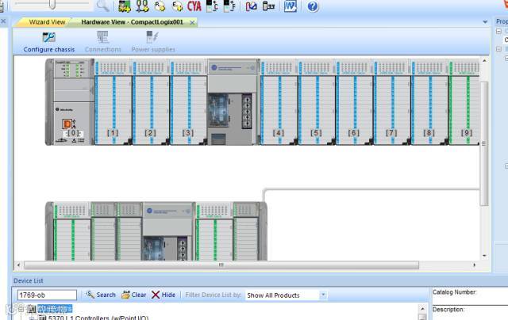
Task: Select the second bank power supply
Action: pyautogui.click(x=168, y=231)
